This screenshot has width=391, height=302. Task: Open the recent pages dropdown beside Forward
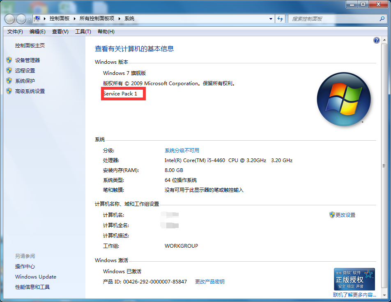(29, 19)
